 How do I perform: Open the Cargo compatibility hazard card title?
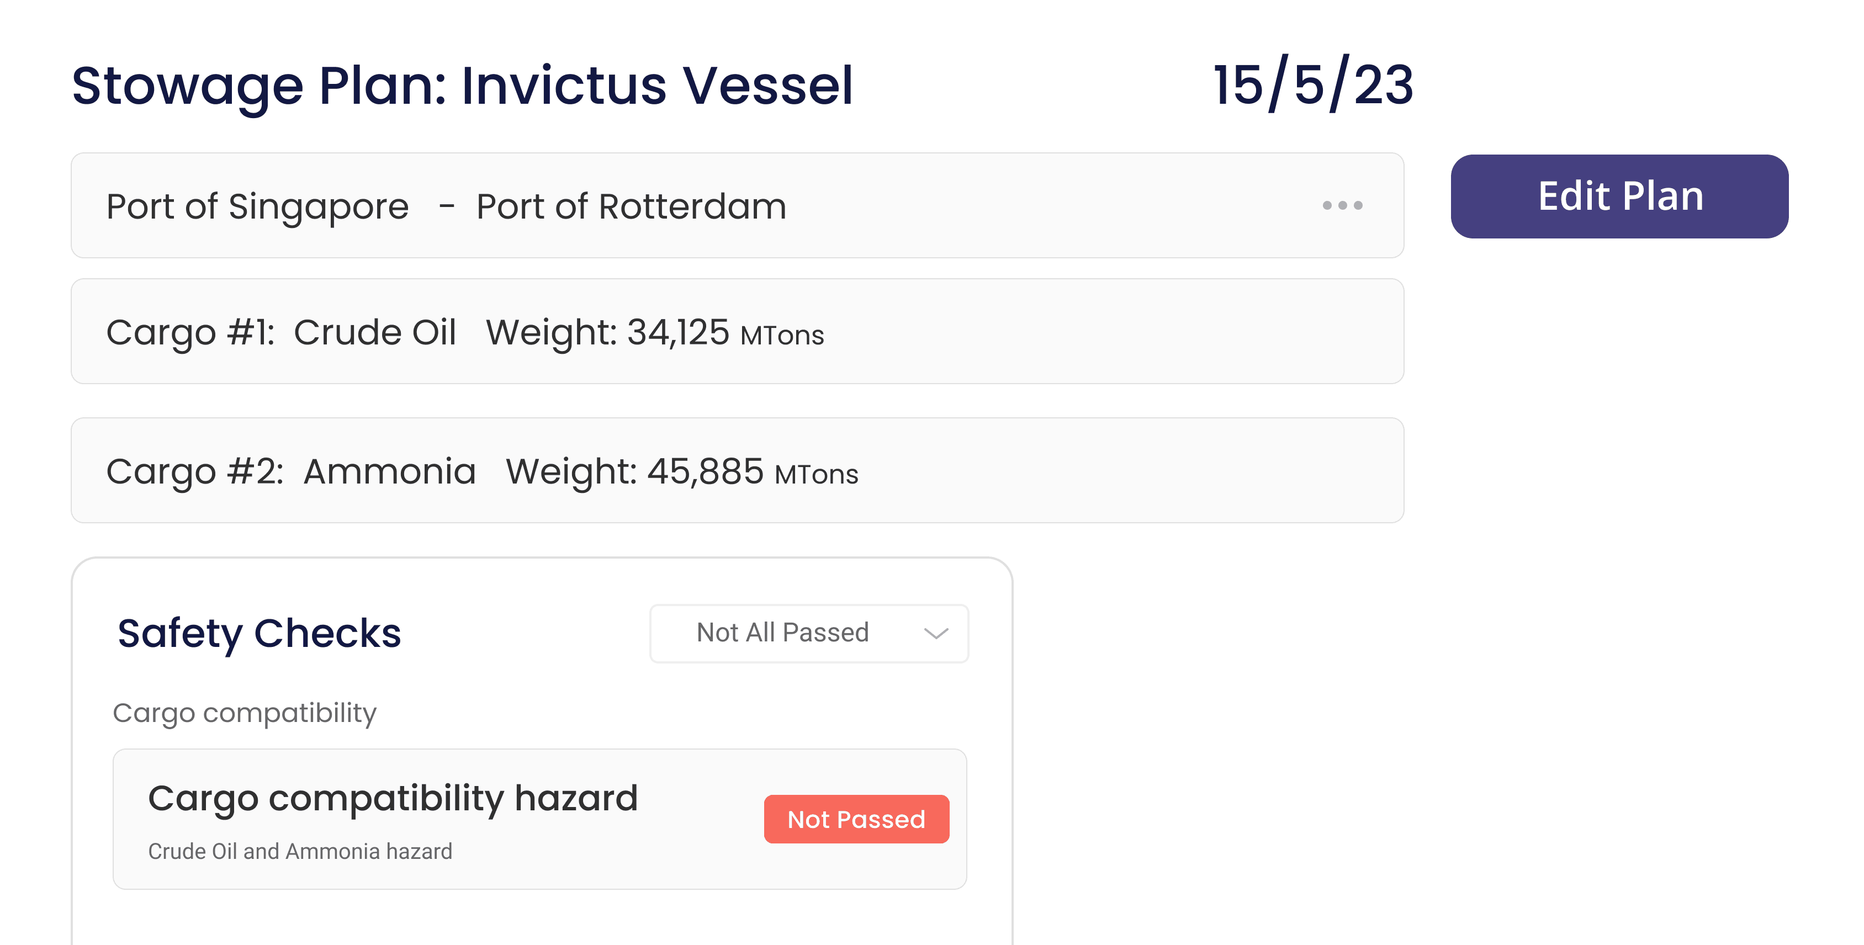(393, 798)
